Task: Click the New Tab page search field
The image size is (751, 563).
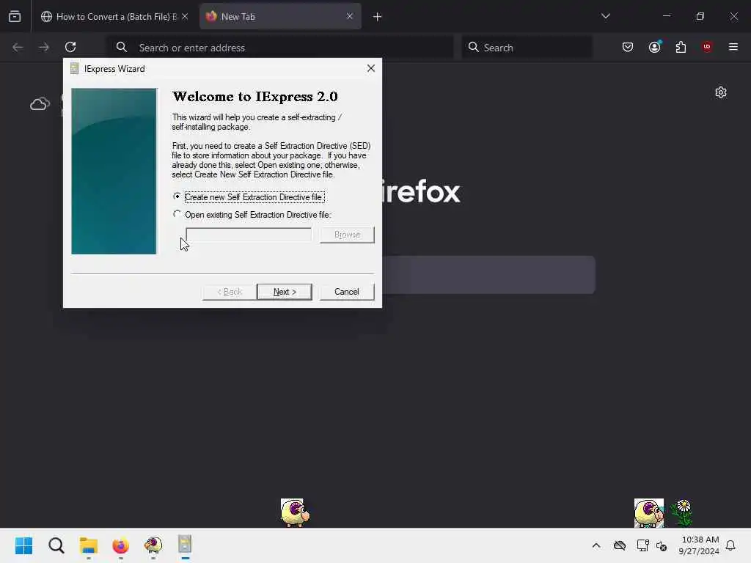Action: click(x=488, y=275)
